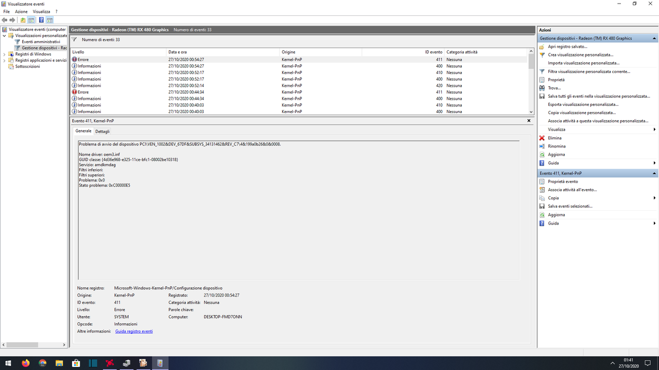This screenshot has height=370, width=659.
Task: Click the Salva tutti gli eventi disk icon
Action: click(542, 96)
